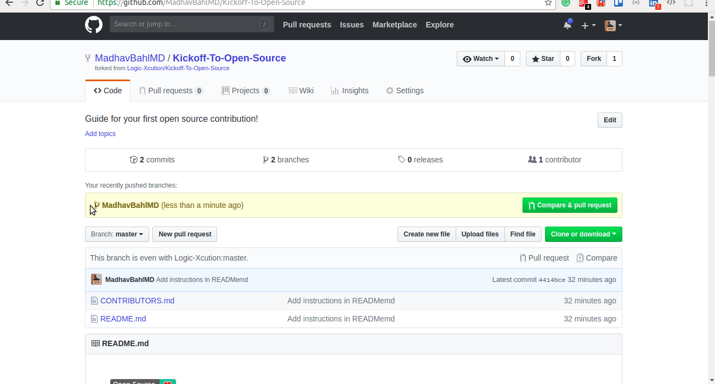Click the browser address bar URL
This screenshot has height=384, width=715.
201,3
